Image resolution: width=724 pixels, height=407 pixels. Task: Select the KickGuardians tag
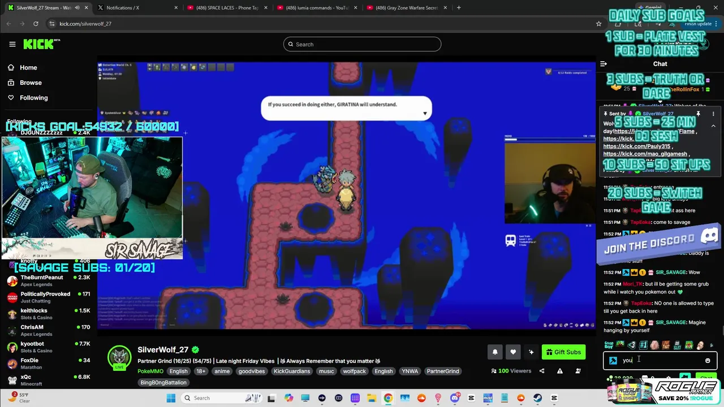coord(292,371)
